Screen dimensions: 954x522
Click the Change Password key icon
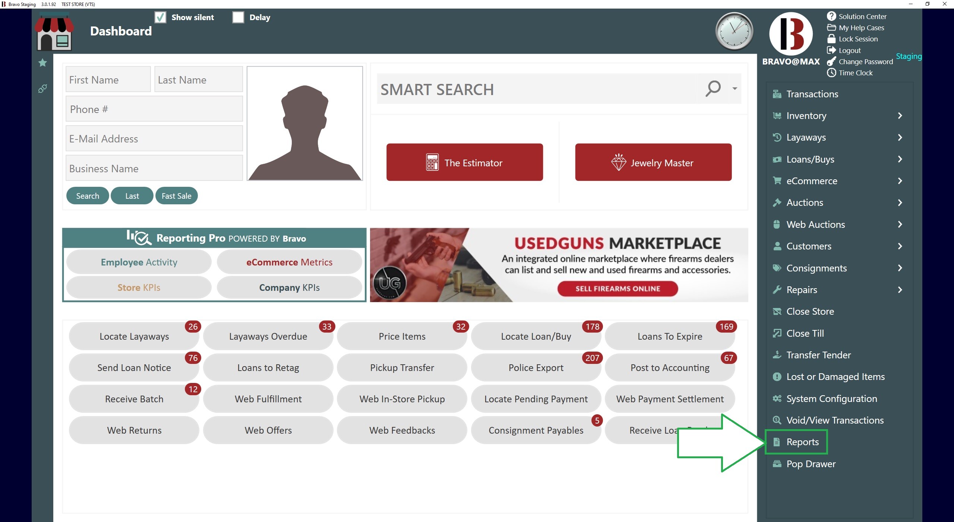[x=831, y=62]
